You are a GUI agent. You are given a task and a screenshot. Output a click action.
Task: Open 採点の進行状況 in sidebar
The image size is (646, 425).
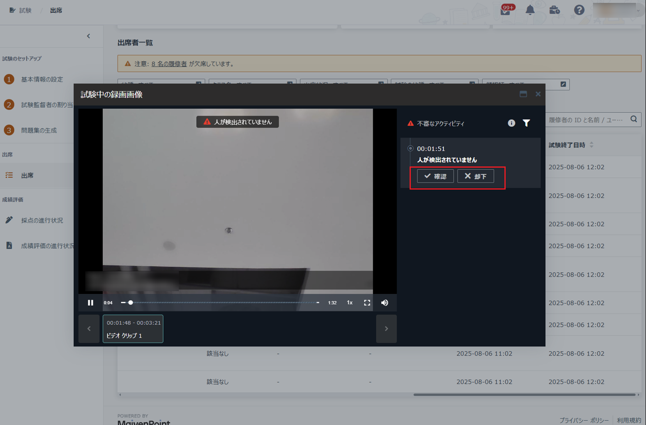pyautogui.click(x=42, y=220)
